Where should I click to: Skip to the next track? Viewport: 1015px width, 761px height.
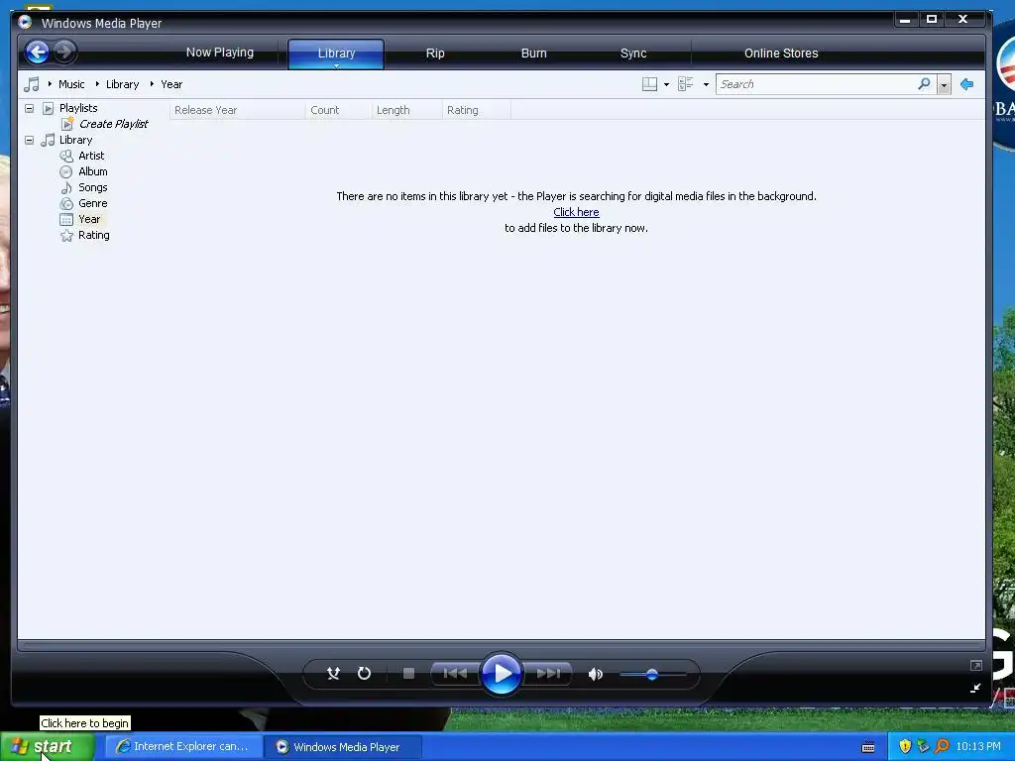click(x=548, y=674)
